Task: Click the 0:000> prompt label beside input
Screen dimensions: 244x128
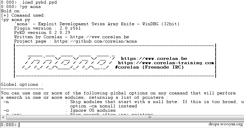Action: (9, 125)
